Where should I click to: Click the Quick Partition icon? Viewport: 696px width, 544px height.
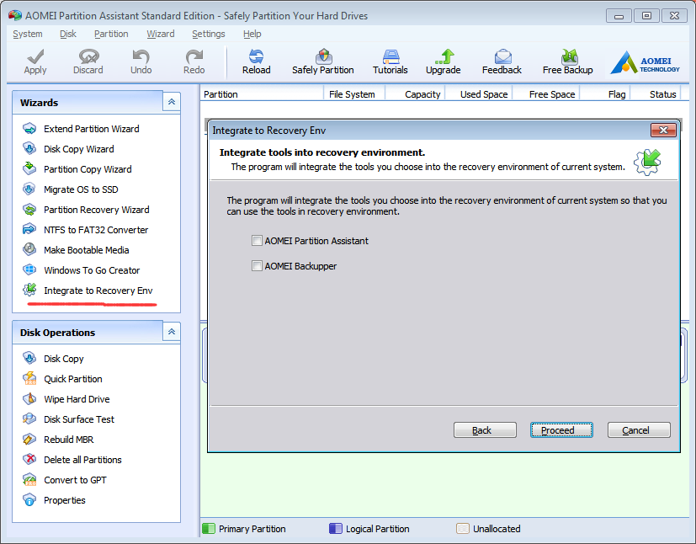point(29,378)
